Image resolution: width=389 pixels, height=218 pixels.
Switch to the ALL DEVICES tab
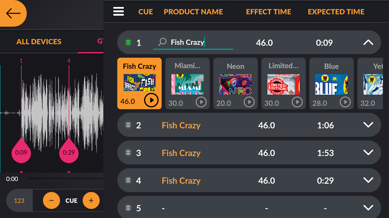(x=39, y=42)
